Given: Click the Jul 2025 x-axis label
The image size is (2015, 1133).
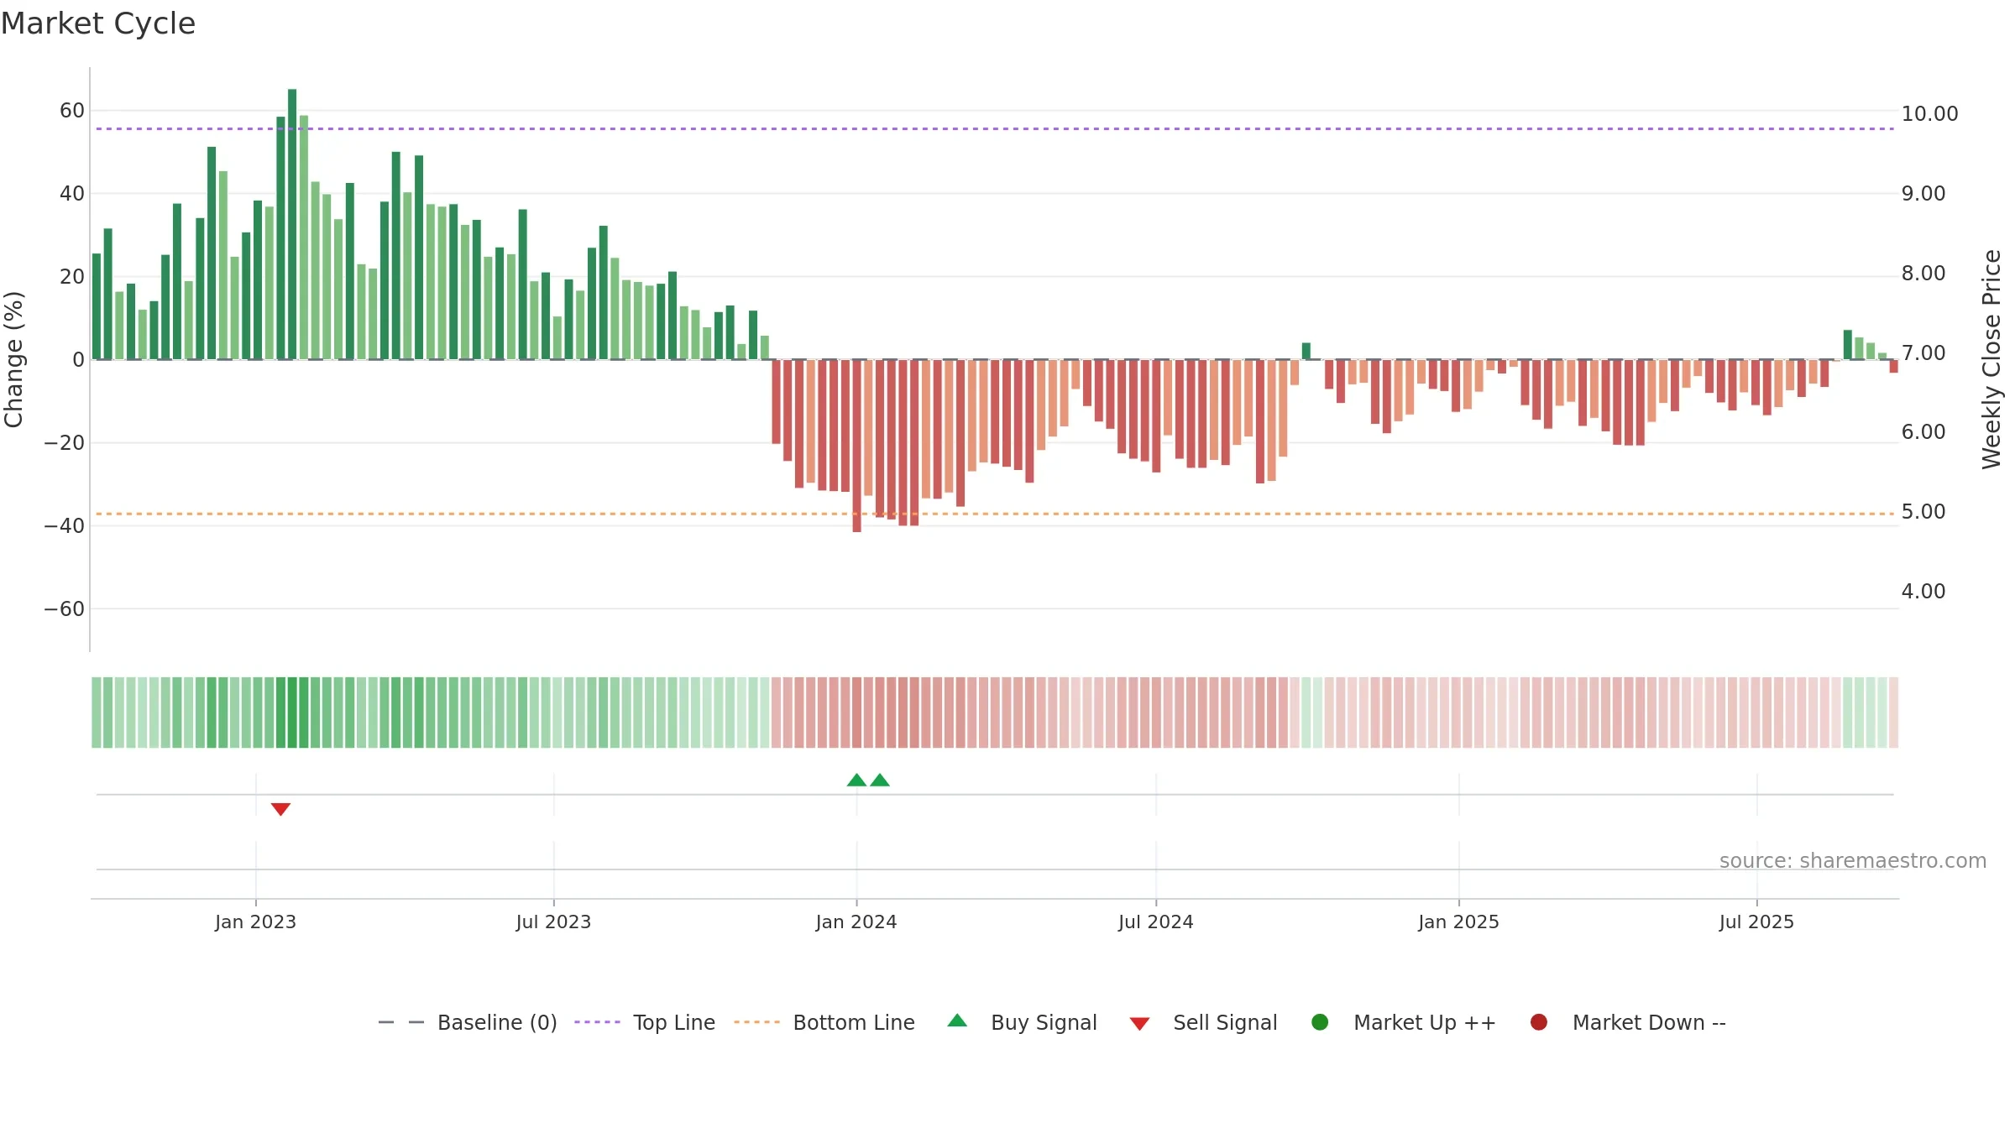Looking at the screenshot, I should click(x=1756, y=922).
